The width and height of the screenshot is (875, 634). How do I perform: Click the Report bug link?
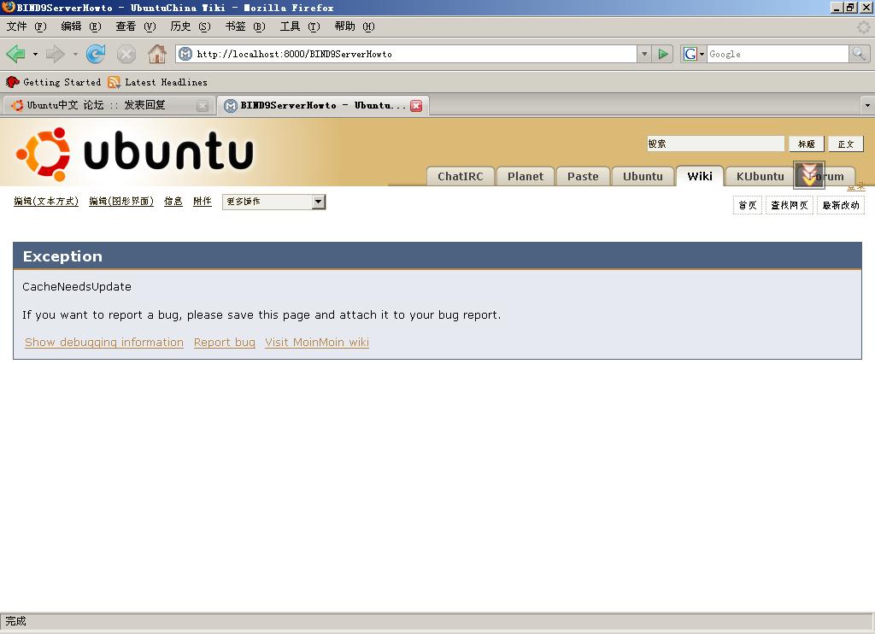[x=225, y=342]
